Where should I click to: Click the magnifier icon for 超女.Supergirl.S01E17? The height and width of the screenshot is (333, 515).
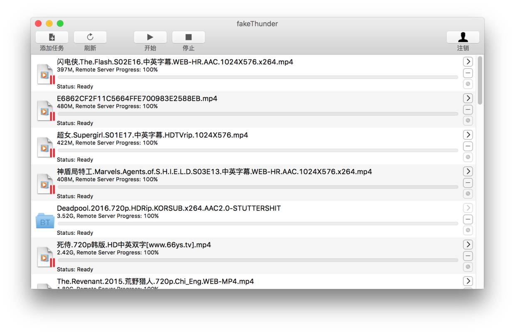pos(468,157)
